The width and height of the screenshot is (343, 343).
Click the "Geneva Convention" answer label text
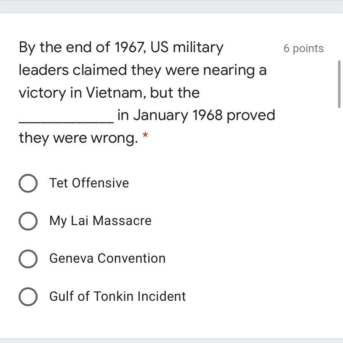coord(107,258)
